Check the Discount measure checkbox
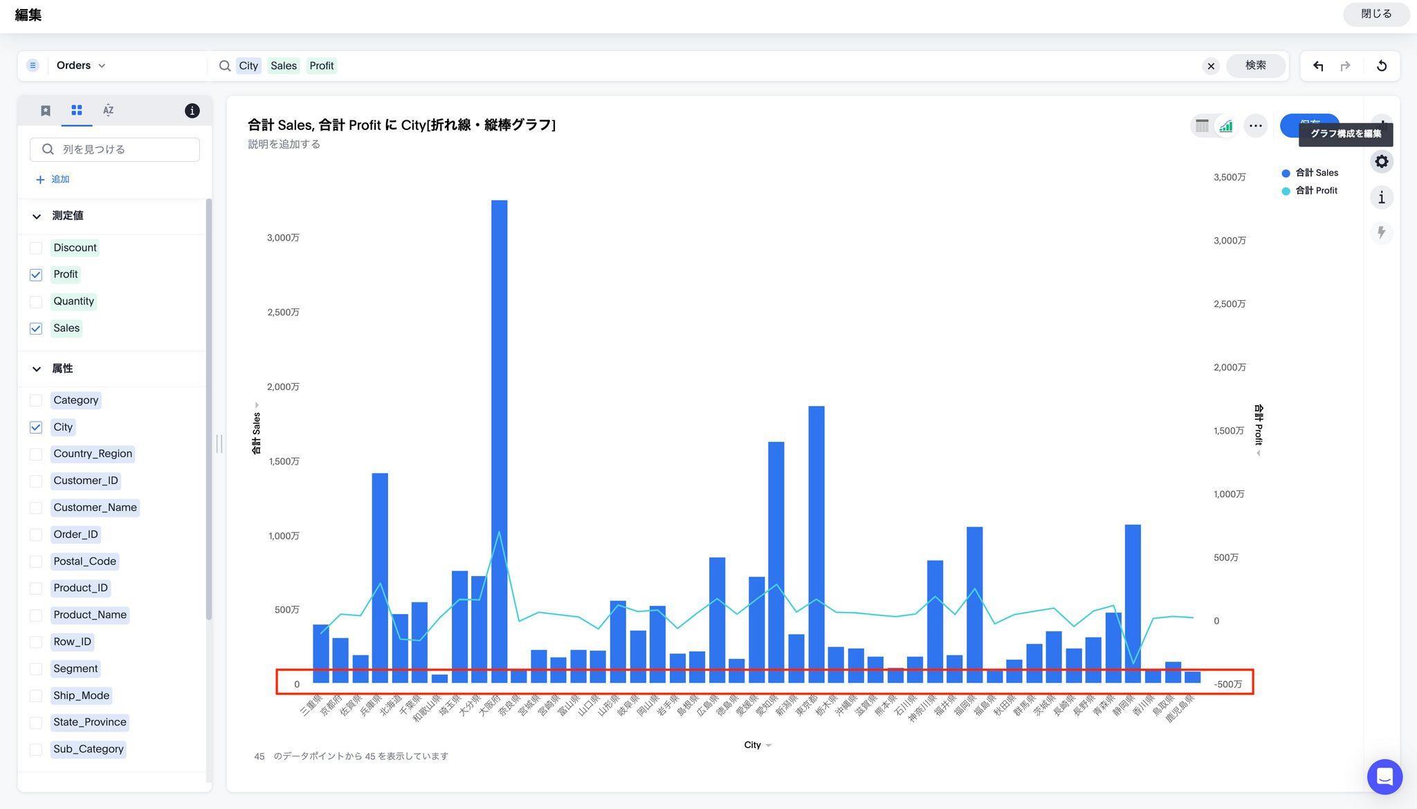Viewport: 1417px width, 809px height. pyautogui.click(x=36, y=248)
